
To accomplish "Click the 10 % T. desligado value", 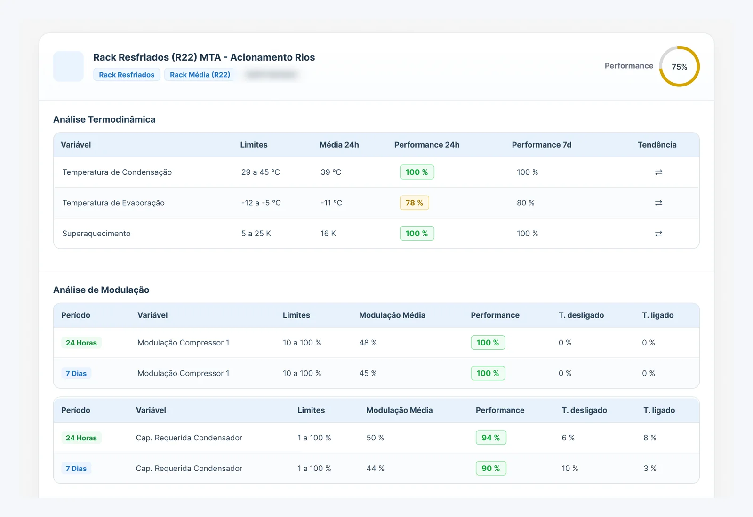I will (x=570, y=468).
